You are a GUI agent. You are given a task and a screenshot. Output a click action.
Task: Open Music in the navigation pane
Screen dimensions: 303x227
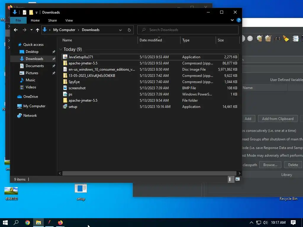(30, 80)
